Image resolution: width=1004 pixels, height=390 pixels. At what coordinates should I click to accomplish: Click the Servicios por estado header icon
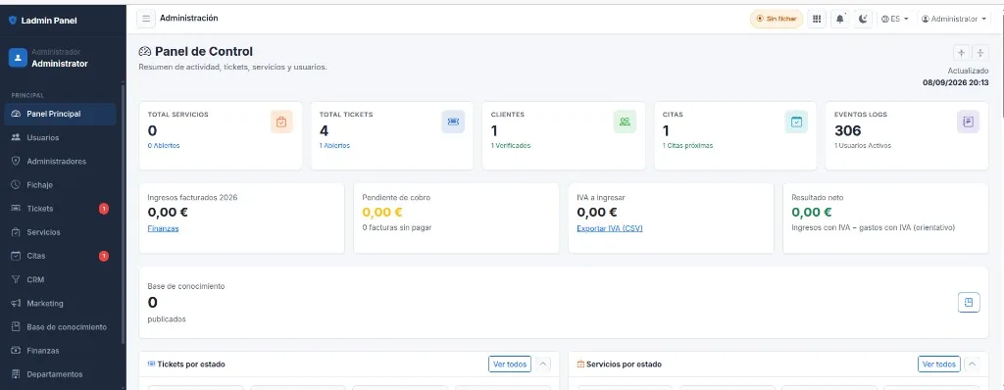click(x=580, y=365)
